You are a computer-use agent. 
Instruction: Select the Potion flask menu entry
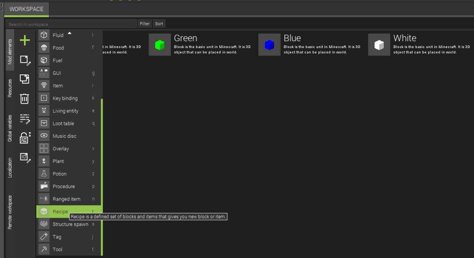(x=59, y=174)
